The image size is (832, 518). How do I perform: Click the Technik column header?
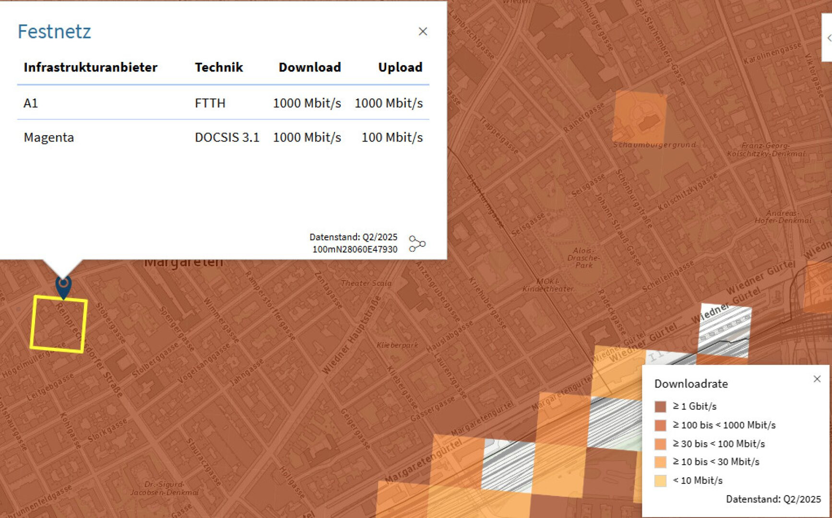pos(219,67)
